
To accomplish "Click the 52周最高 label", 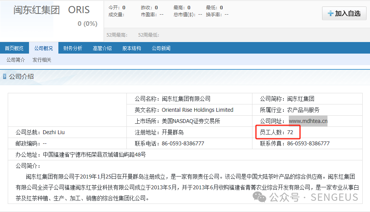I will (x=117, y=35).
